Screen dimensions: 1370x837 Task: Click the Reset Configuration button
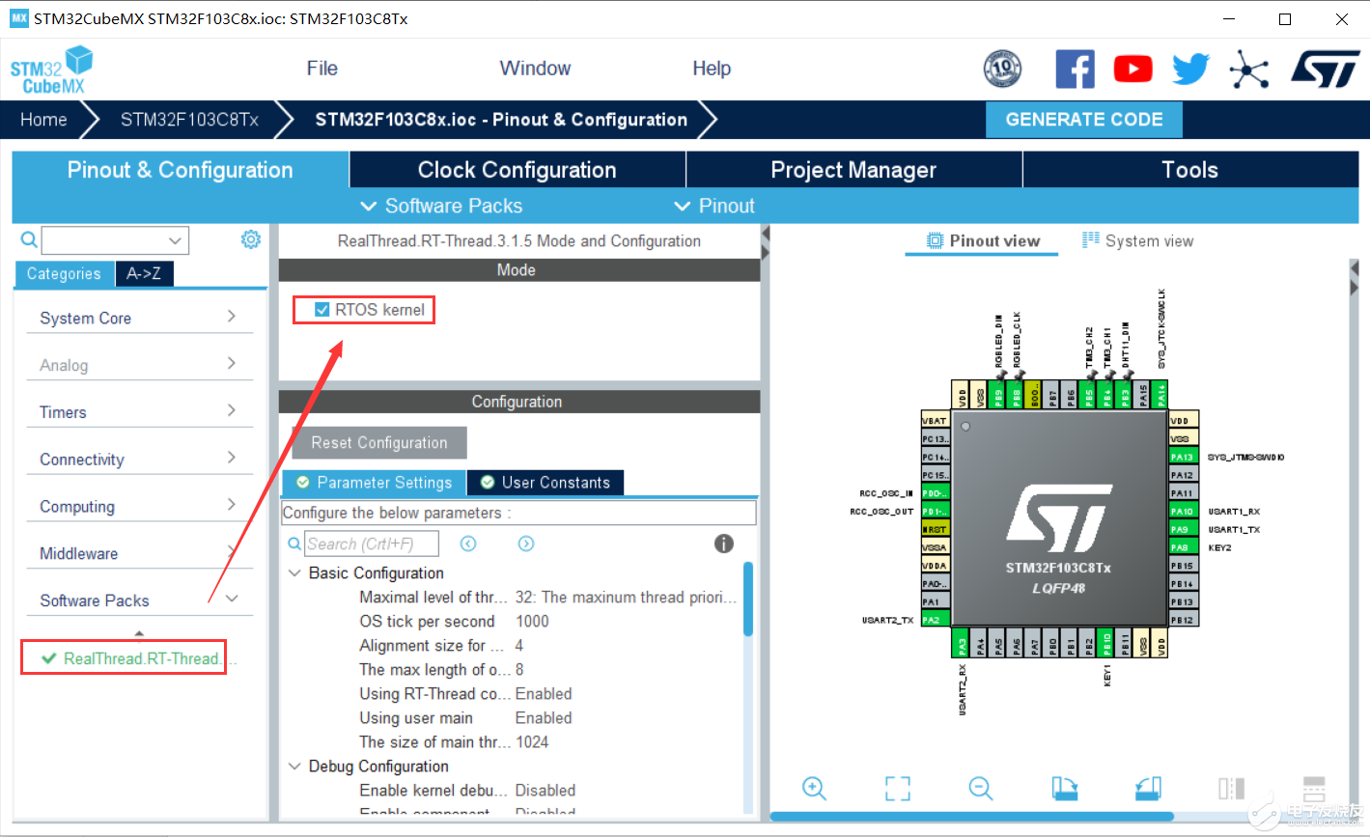coord(379,443)
